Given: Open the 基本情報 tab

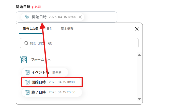Looking at the screenshot, I should coord(67,29).
